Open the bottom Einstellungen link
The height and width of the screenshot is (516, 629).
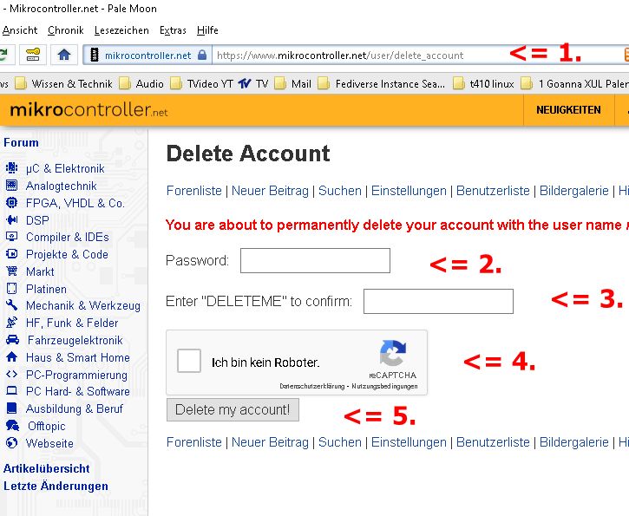coord(409,441)
